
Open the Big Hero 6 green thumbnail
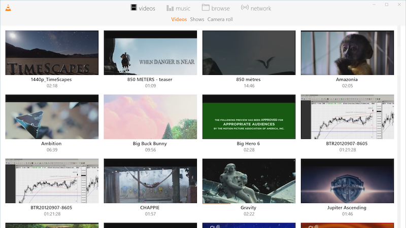click(x=249, y=117)
